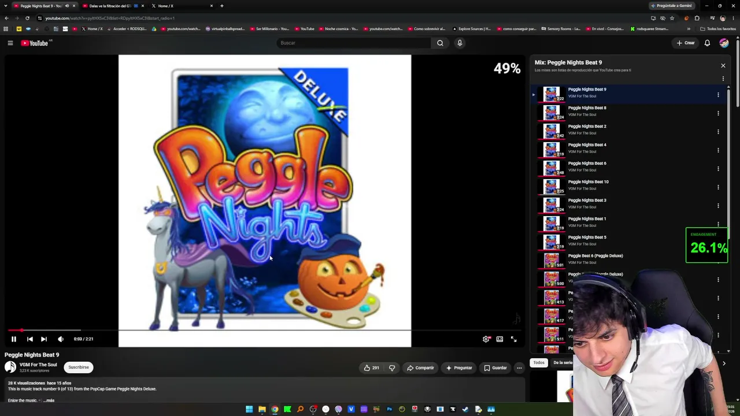
Task: Reload the page
Action: [27, 18]
